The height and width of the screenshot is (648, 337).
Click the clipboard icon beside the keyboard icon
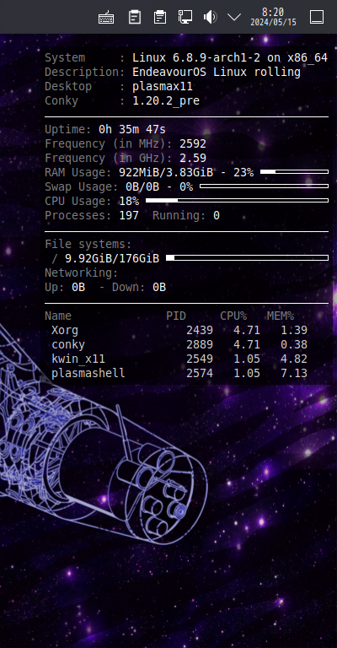coord(135,18)
